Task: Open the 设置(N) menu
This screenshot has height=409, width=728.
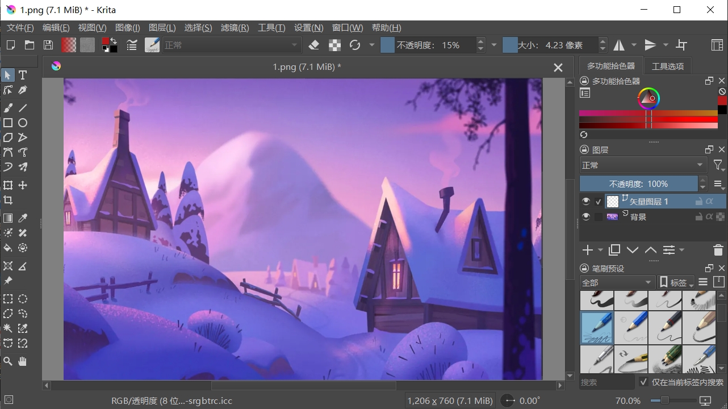Action: tap(309, 28)
